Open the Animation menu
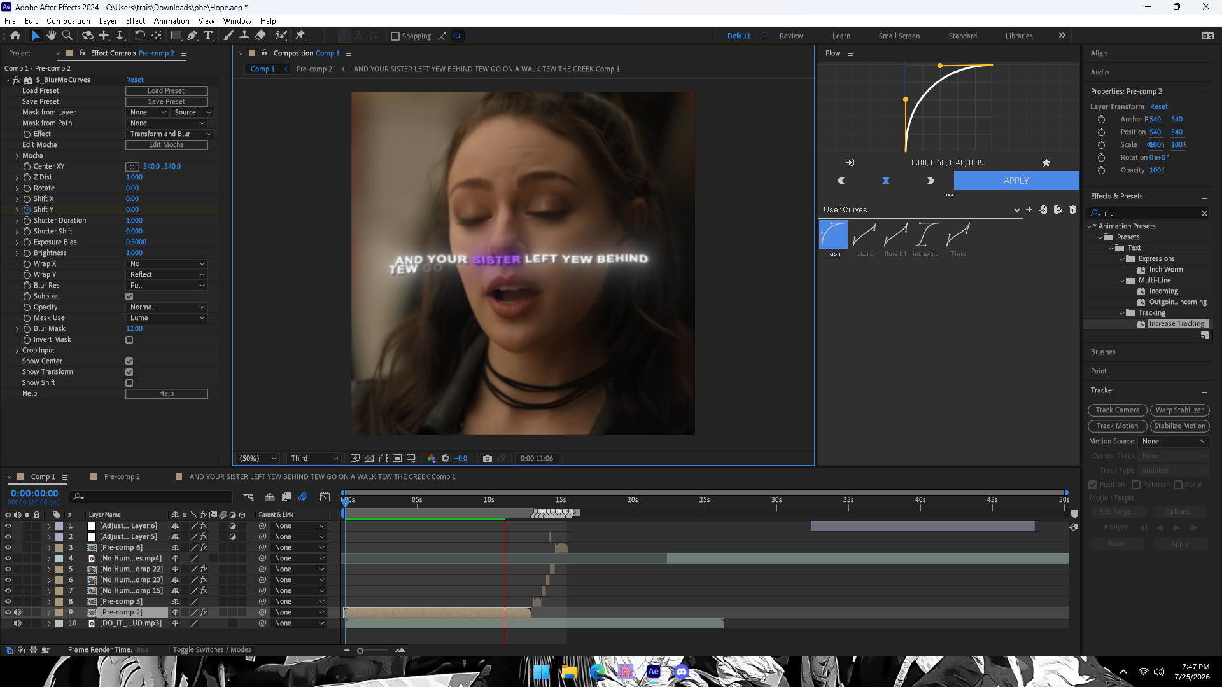Image resolution: width=1222 pixels, height=687 pixels. tap(171, 20)
